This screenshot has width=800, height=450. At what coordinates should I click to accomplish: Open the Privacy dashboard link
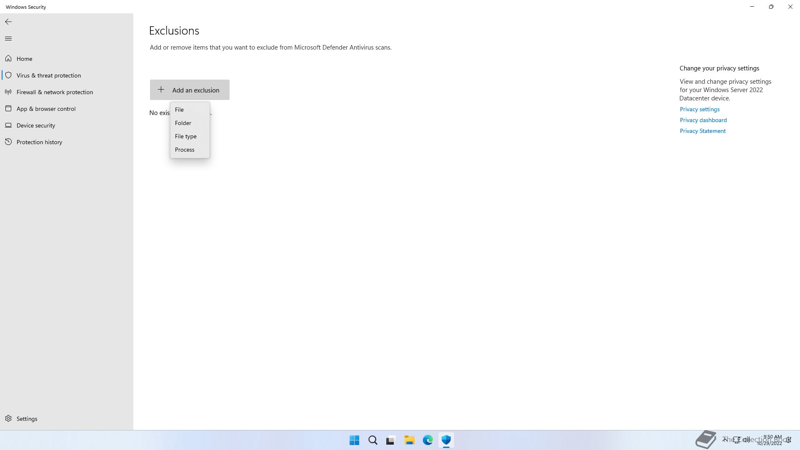coord(703,120)
